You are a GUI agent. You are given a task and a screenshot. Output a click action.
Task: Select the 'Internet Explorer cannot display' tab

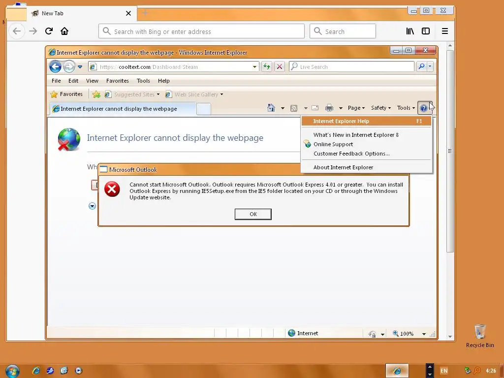pos(123,109)
